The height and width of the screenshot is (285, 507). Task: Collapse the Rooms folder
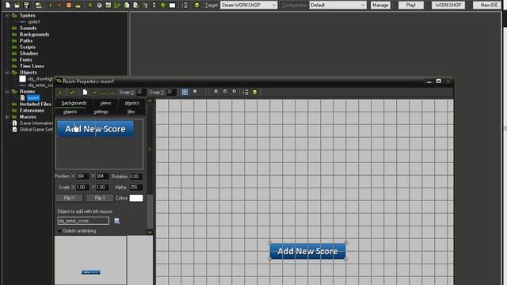[x=7, y=92]
